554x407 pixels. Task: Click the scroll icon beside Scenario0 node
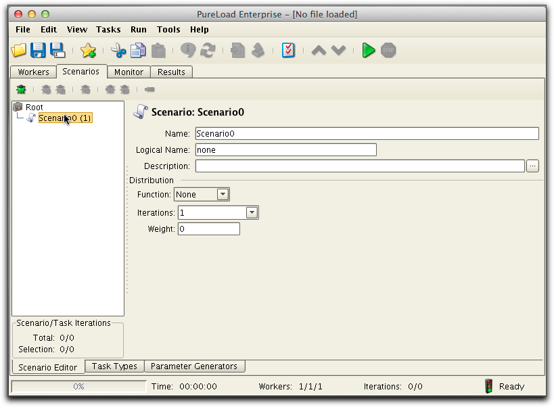(31, 118)
